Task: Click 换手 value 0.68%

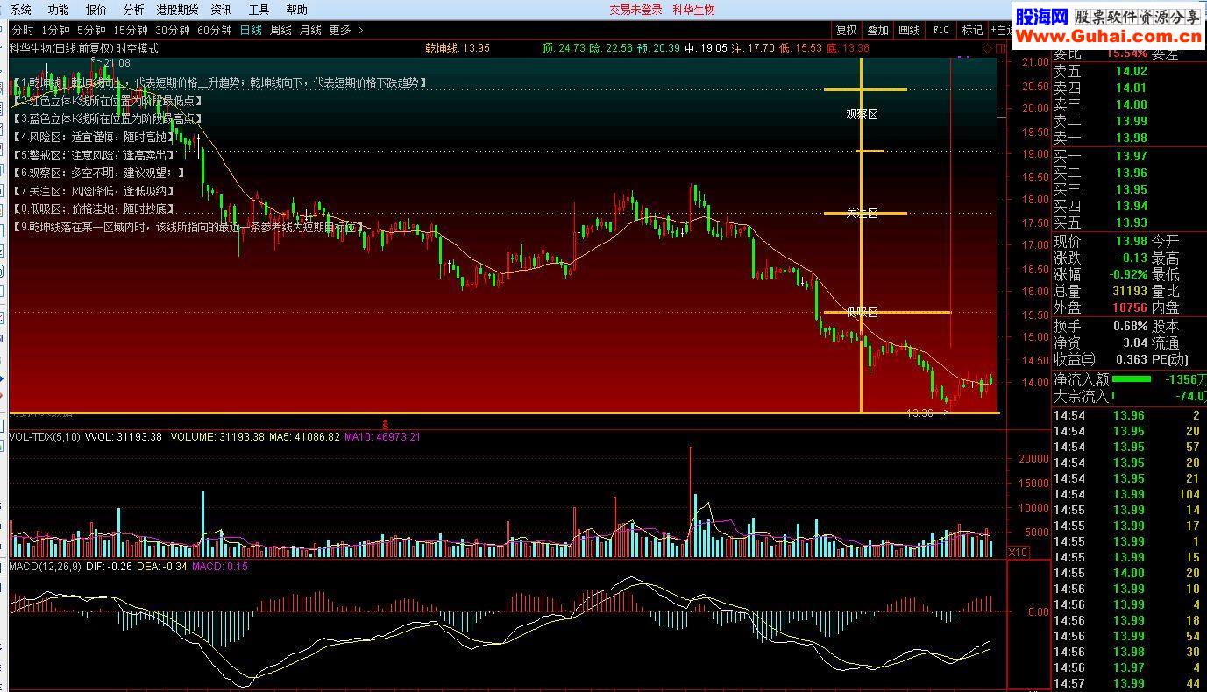Action: [x=1131, y=326]
